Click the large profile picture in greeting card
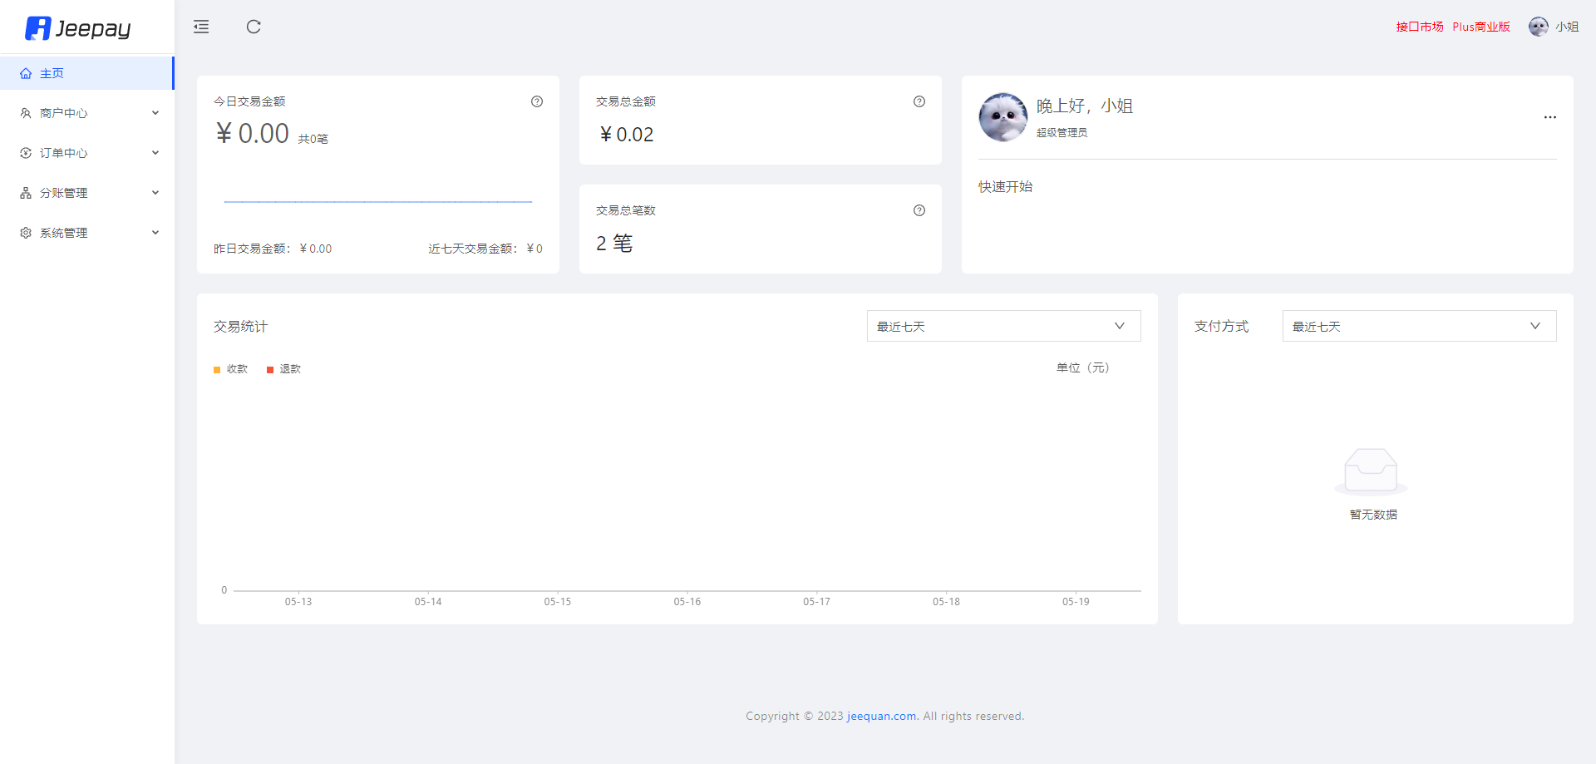Image resolution: width=1596 pixels, height=764 pixels. (x=1003, y=117)
